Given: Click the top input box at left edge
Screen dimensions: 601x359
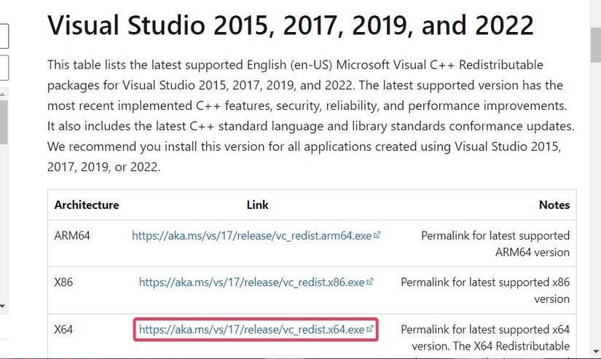Looking at the screenshot, I should 4,33.
